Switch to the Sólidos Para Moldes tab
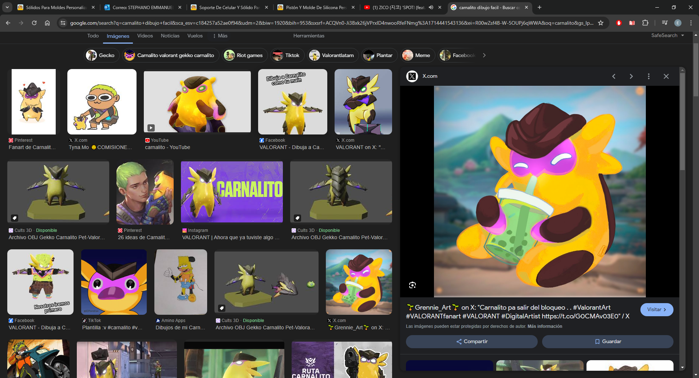Viewport: 699px width, 378px height. point(56,7)
